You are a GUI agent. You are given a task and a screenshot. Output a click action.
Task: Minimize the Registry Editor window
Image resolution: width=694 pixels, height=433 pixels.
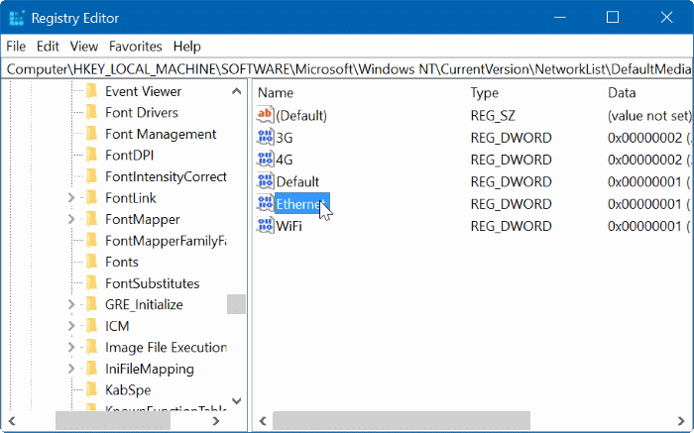point(560,17)
